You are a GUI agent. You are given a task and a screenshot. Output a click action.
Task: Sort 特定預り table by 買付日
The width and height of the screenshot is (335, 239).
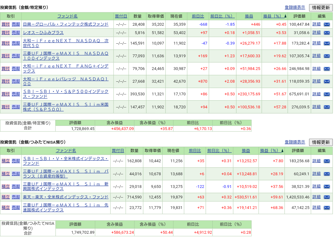(x=121, y=16)
